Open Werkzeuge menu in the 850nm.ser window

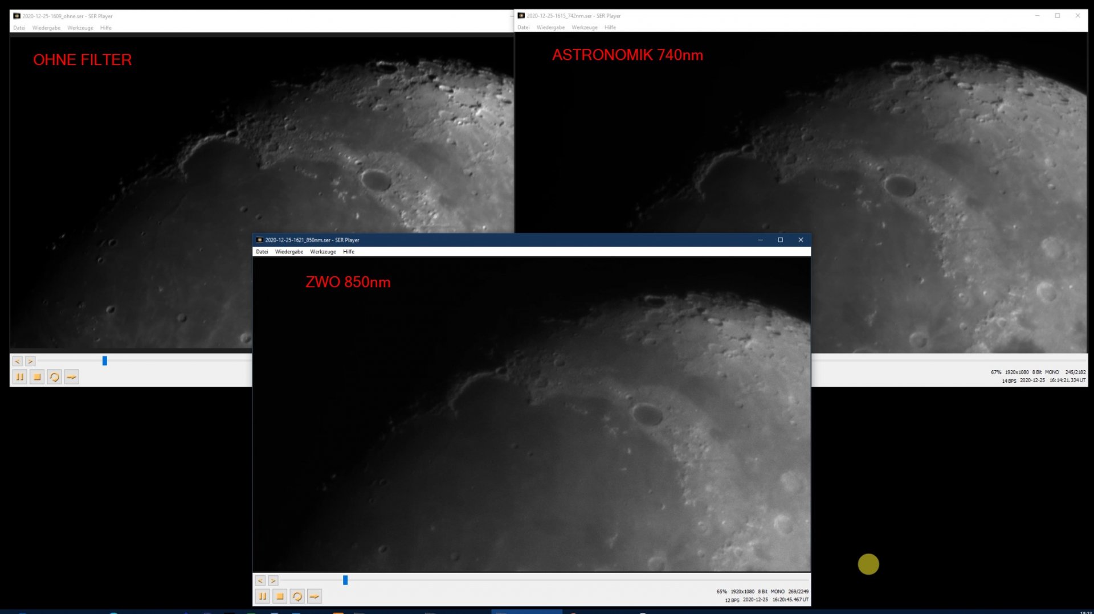(x=323, y=252)
